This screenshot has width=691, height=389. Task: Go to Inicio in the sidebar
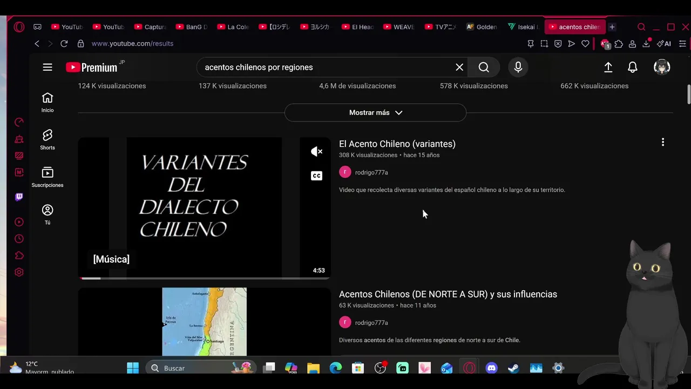click(48, 102)
